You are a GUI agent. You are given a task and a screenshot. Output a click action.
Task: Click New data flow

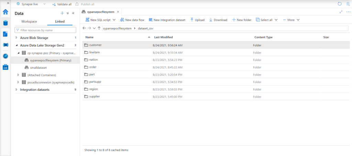[x=132, y=20]
